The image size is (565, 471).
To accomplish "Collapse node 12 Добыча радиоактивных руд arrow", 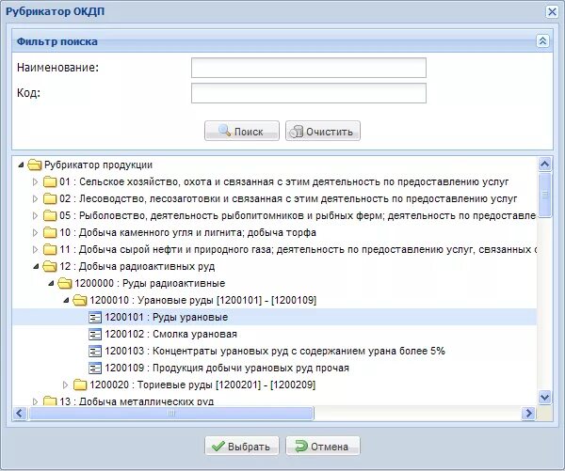I will tap(36, 267).
